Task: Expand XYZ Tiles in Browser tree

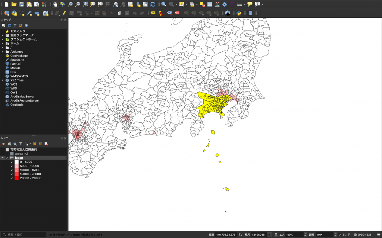Action: 3,80
